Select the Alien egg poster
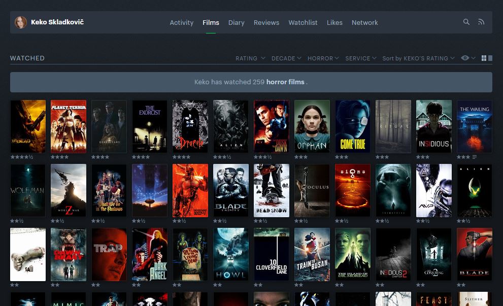This screenshot has width=503, height=306. pos(475,190)
